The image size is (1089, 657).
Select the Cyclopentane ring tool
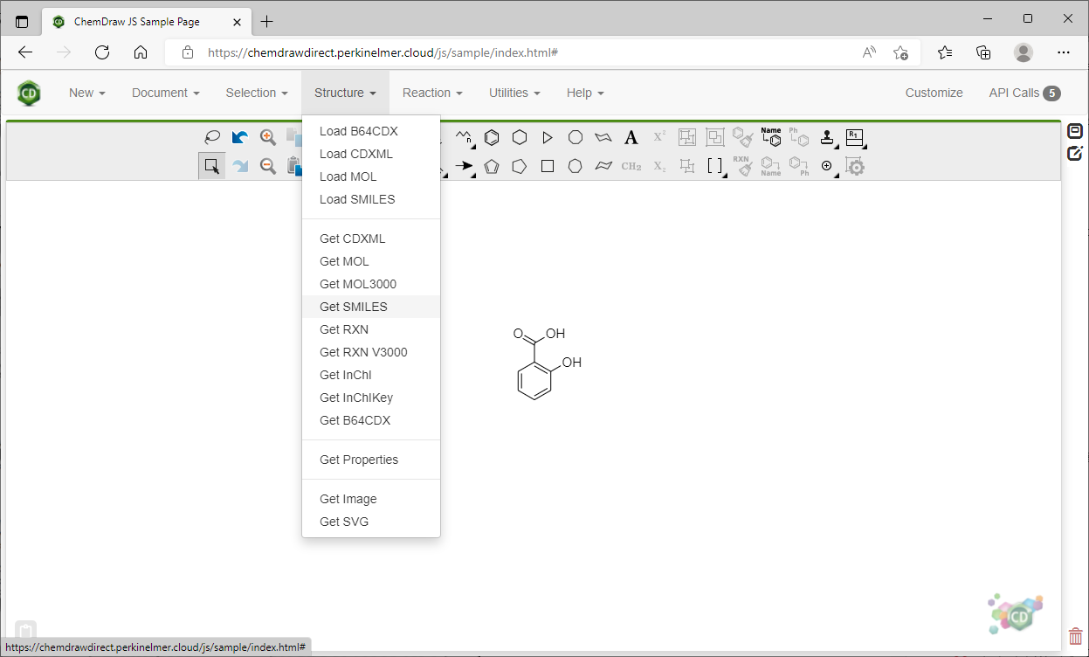click(520, 166)
